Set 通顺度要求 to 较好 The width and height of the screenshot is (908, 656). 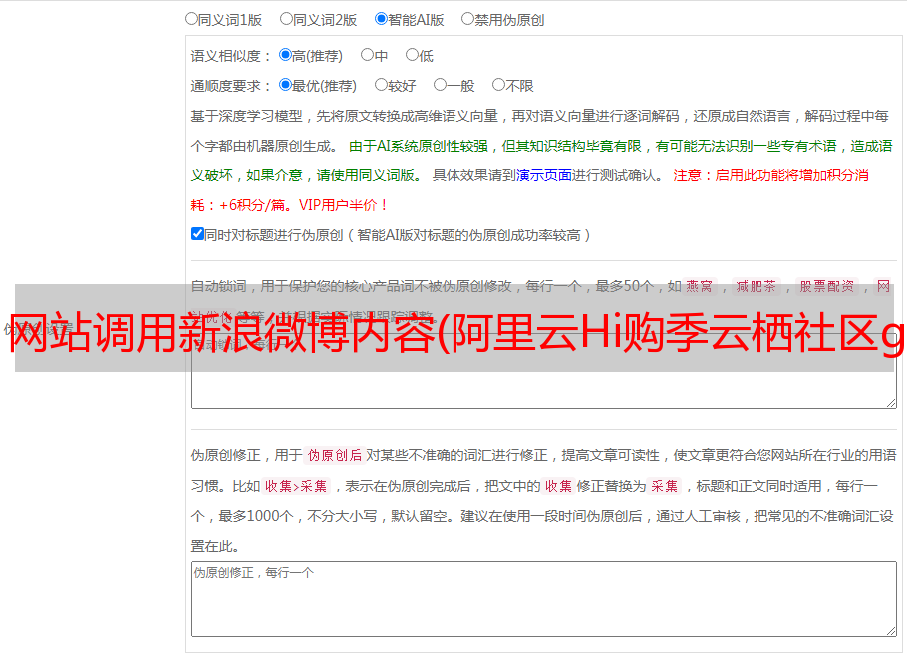[381, 85]
